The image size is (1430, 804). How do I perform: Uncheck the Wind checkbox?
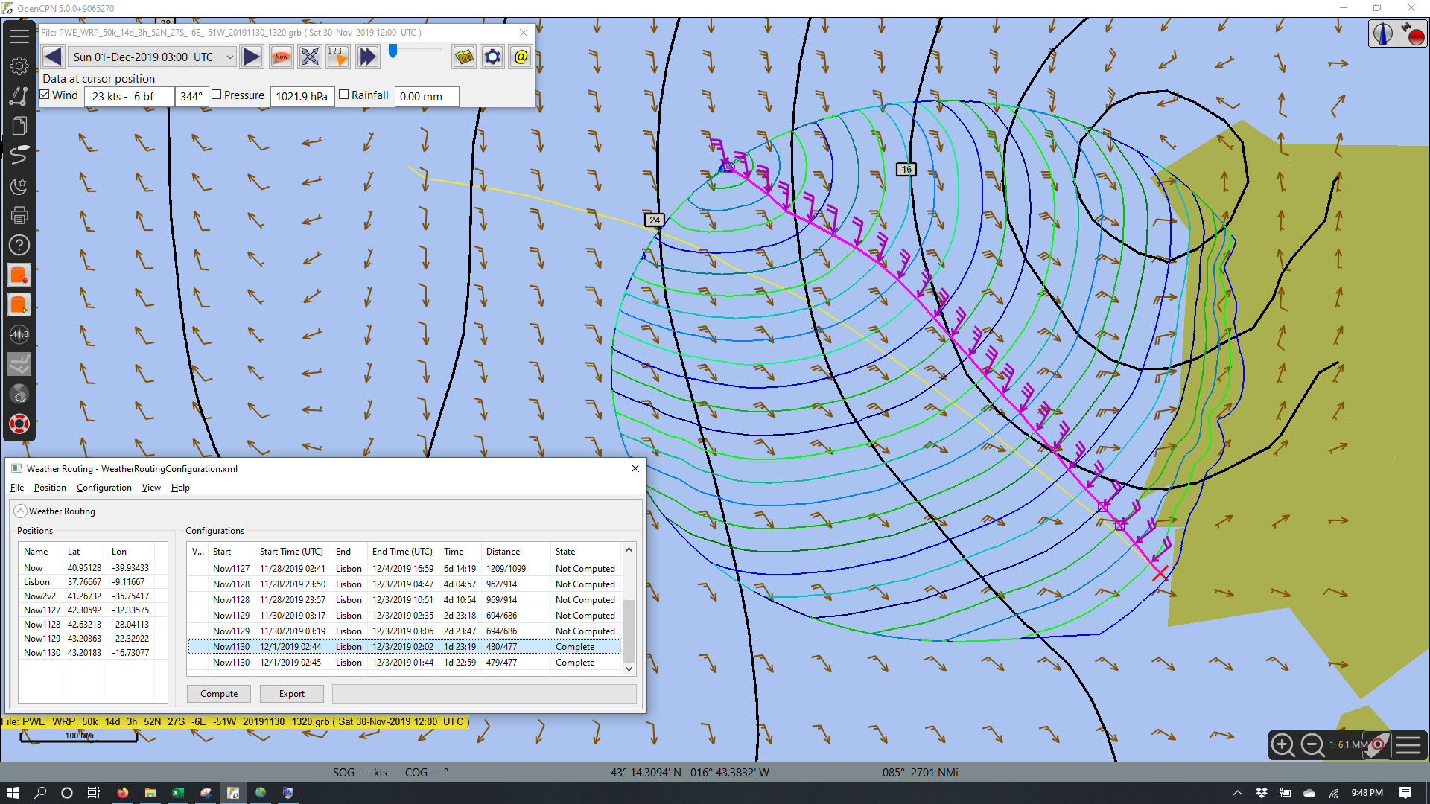(x=45, y=95)
